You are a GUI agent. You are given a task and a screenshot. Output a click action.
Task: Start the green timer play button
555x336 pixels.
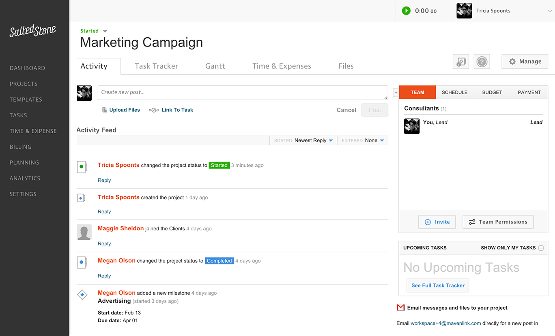[406, 11]
